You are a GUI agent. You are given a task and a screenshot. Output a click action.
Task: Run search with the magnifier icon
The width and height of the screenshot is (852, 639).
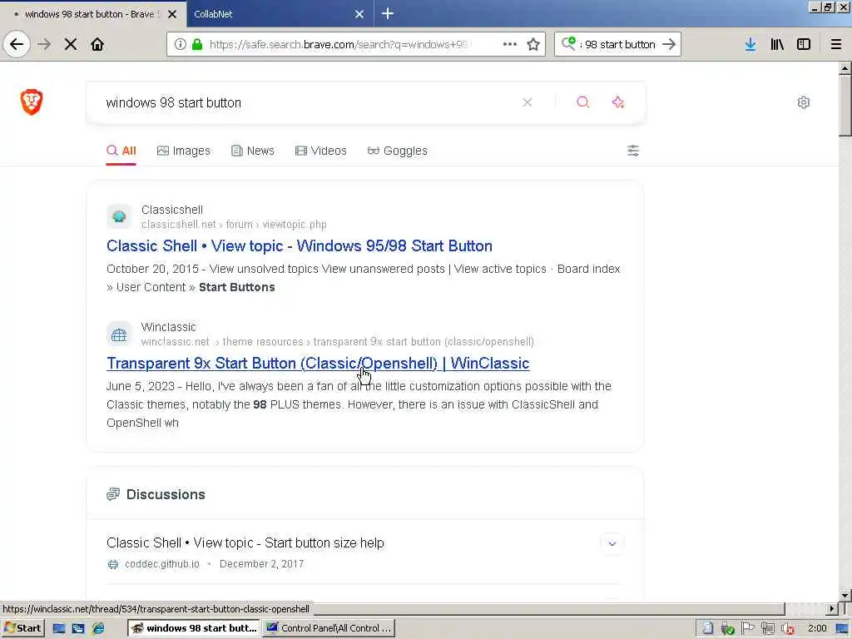click(x=583, y=102)
